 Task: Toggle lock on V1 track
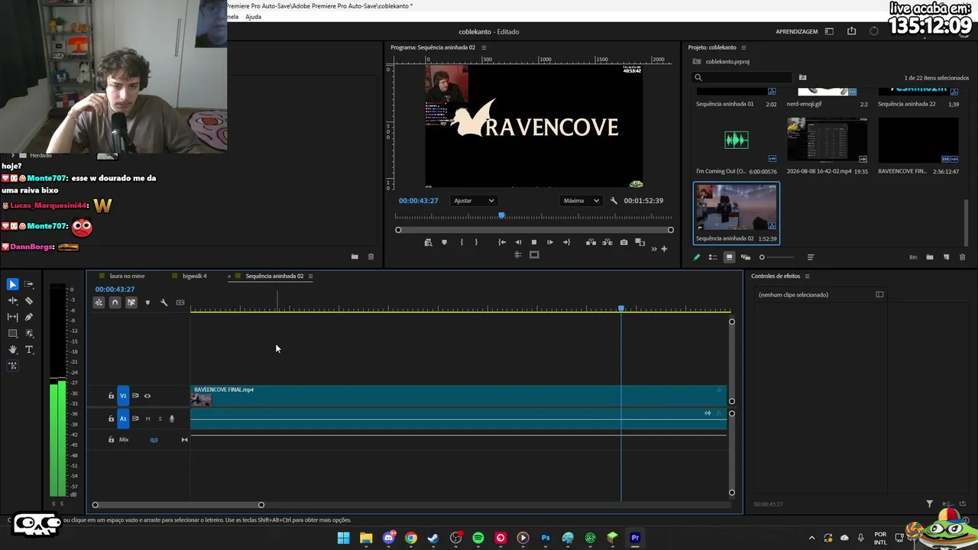pyautogui.click(x=111, y=396)
